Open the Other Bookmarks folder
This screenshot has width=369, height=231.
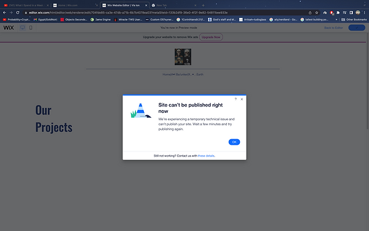pos(354,20)
